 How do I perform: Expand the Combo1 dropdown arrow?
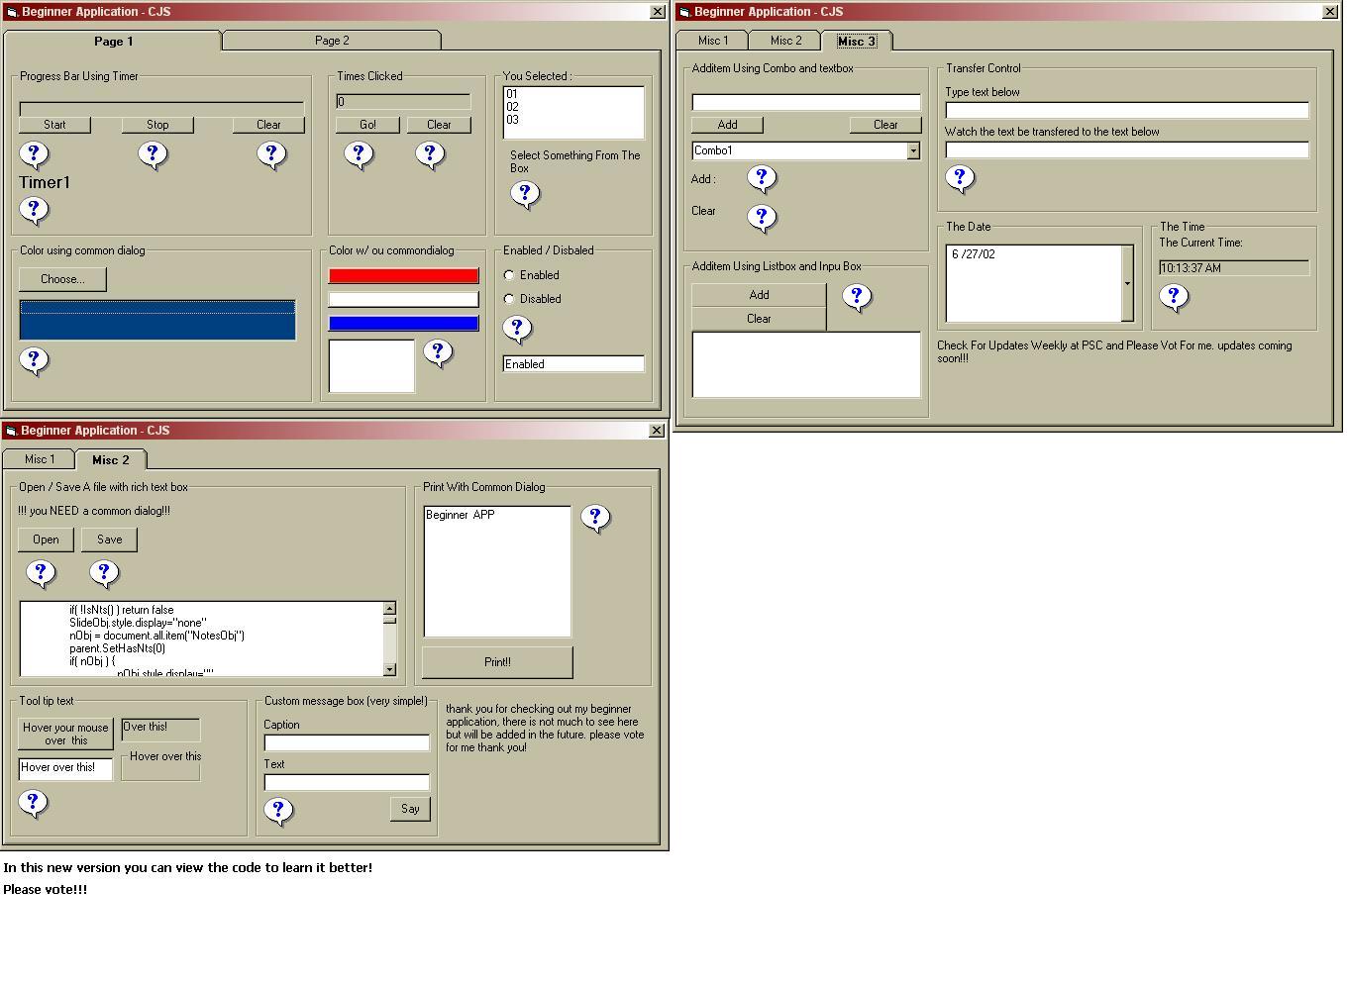[x=913, y=150]
